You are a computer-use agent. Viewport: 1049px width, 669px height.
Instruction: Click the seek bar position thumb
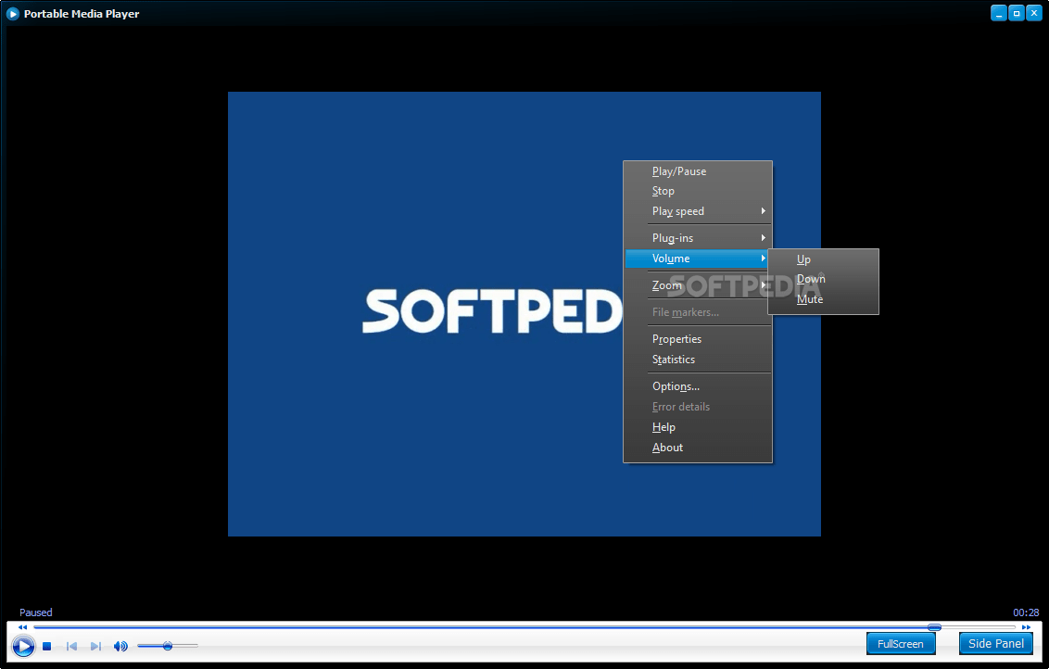point(935,627)
